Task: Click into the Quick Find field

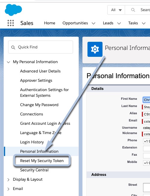Action: pos(41,47)
